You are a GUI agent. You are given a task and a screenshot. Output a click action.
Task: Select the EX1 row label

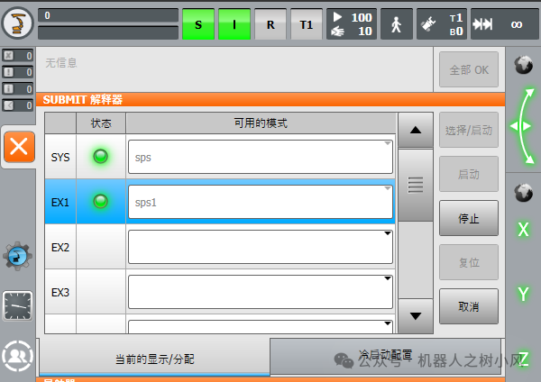coord(60,202)
